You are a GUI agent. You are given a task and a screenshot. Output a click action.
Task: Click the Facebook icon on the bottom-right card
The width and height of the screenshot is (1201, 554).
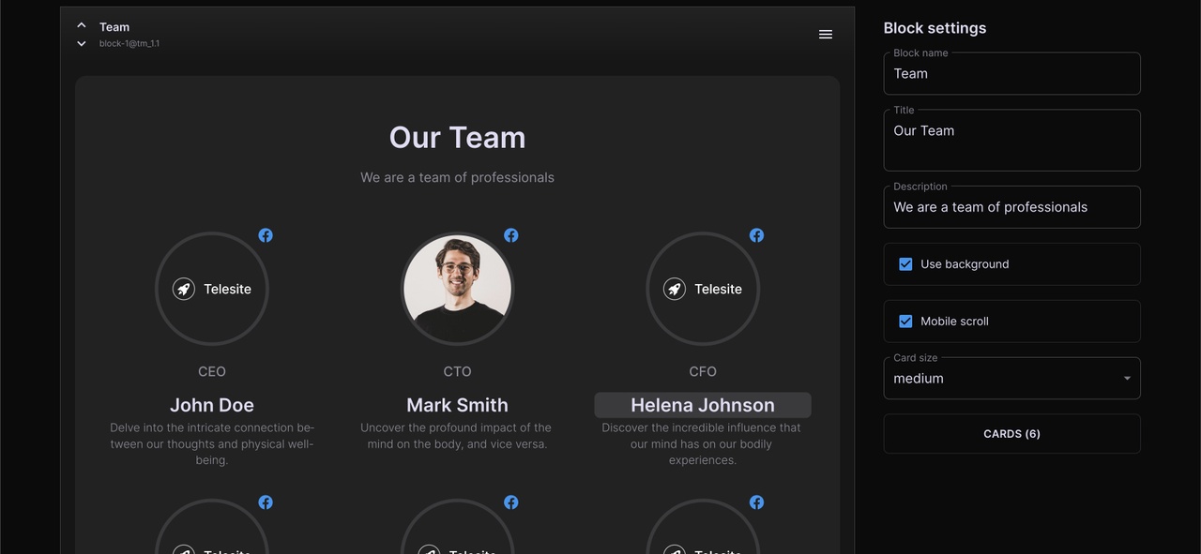[756, 502]
